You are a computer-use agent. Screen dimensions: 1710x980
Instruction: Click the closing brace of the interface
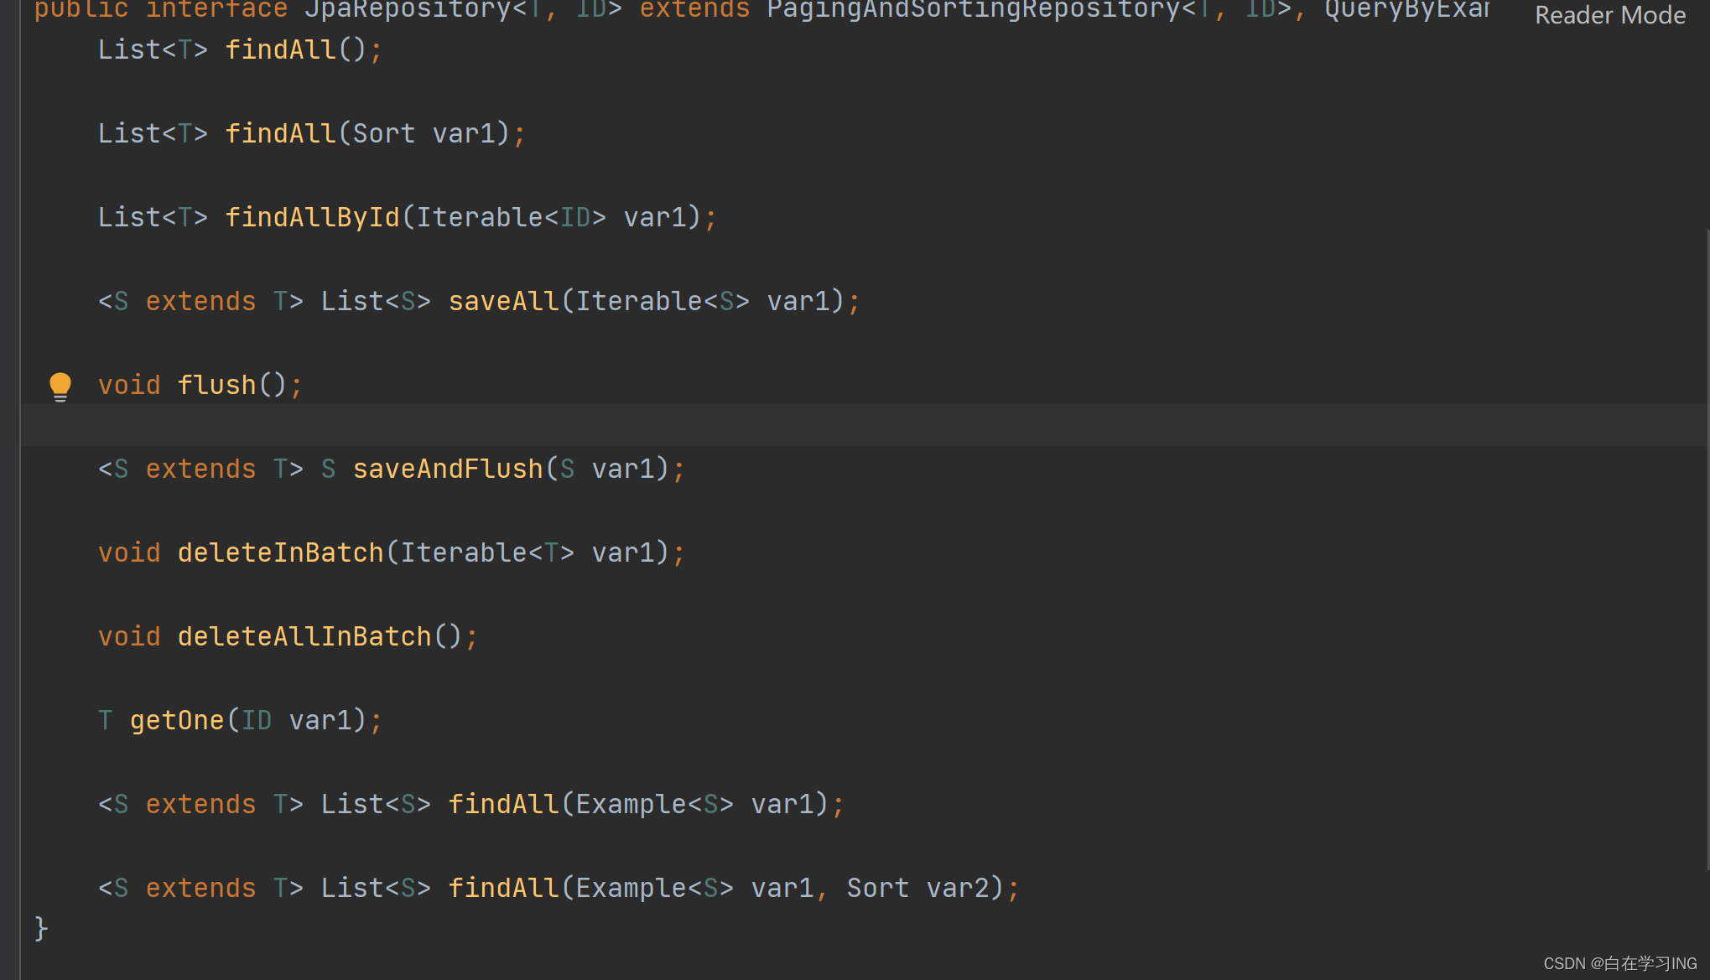[41, 928]
